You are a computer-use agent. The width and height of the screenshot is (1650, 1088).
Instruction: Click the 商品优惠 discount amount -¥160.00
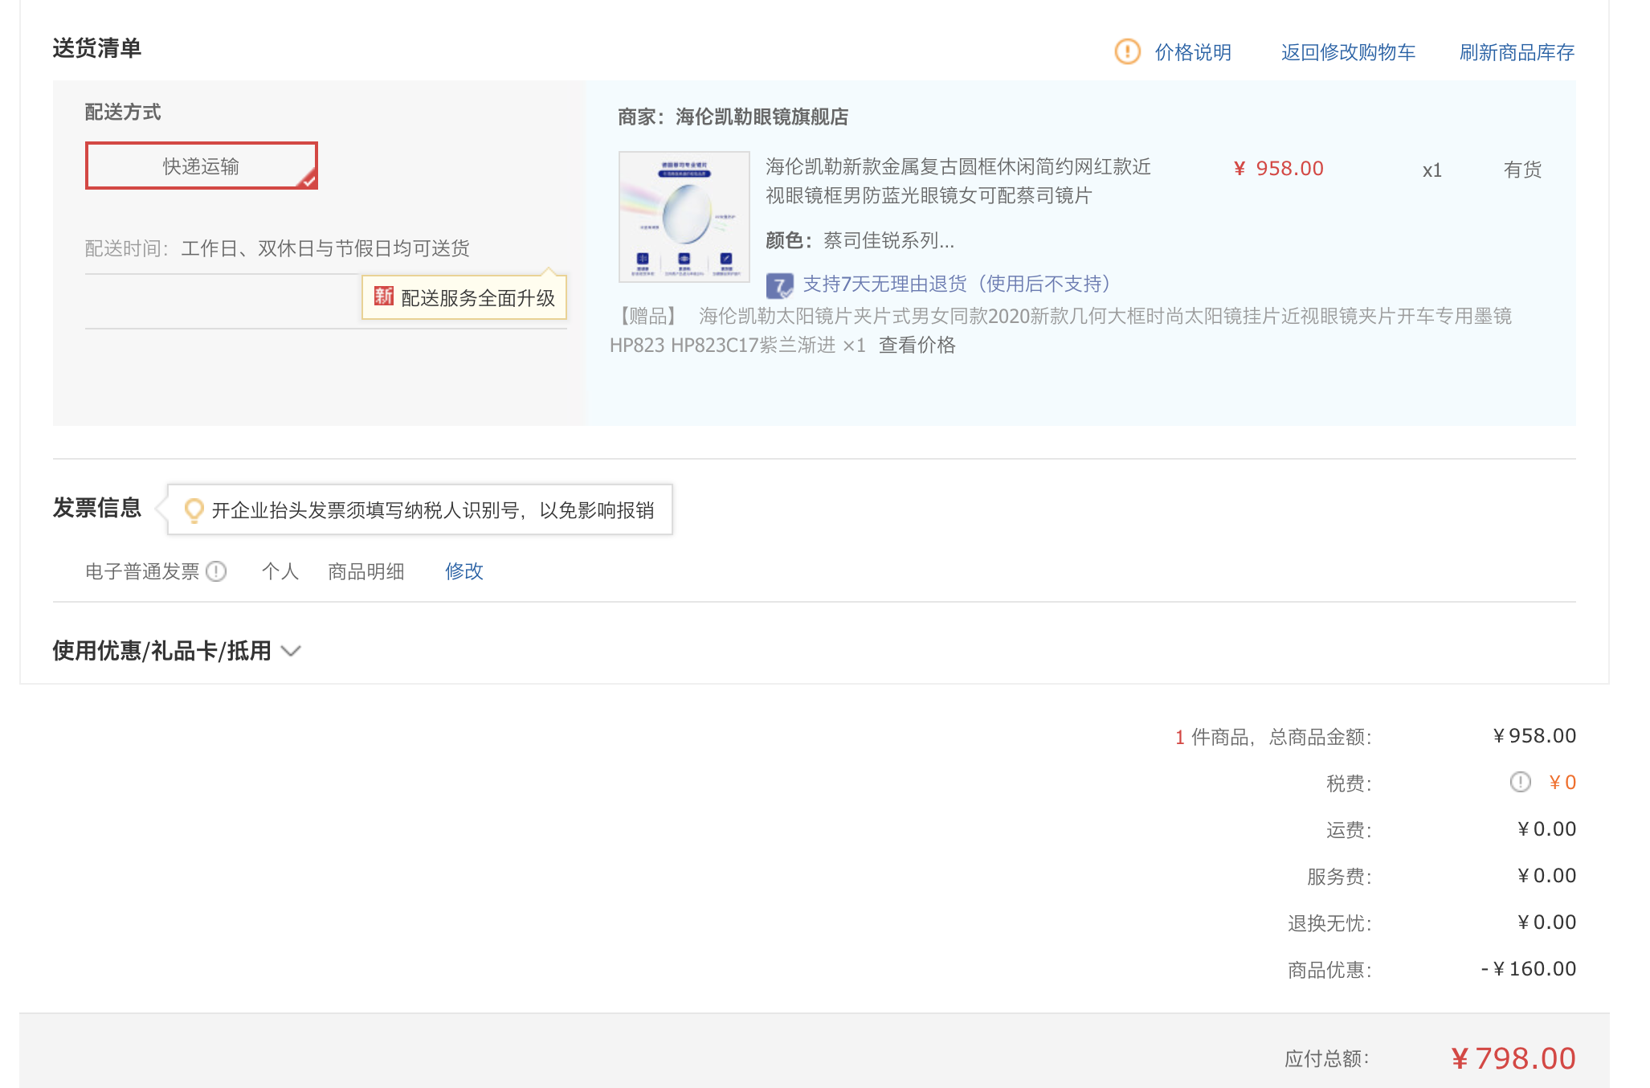1528,969
